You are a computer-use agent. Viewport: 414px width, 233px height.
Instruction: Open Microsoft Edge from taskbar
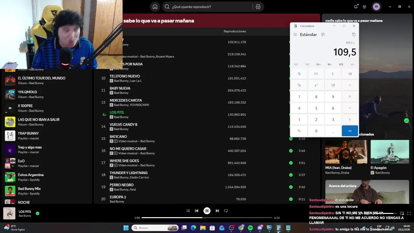coord(193,228)
